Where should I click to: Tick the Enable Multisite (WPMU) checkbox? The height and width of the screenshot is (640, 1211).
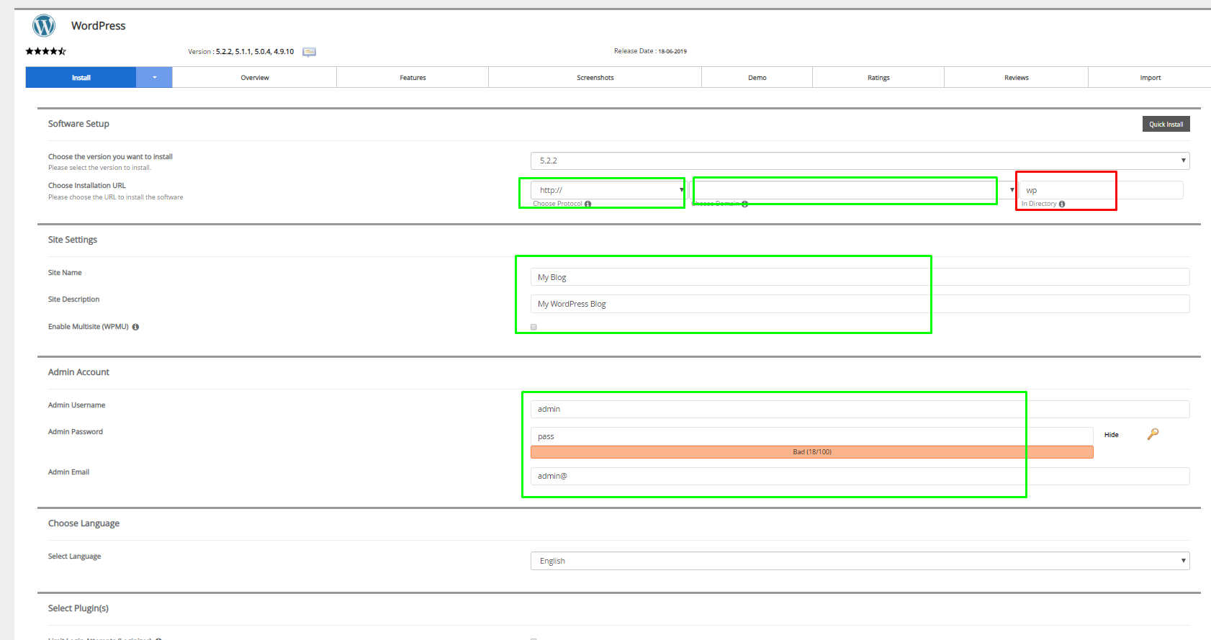point(534,327)
